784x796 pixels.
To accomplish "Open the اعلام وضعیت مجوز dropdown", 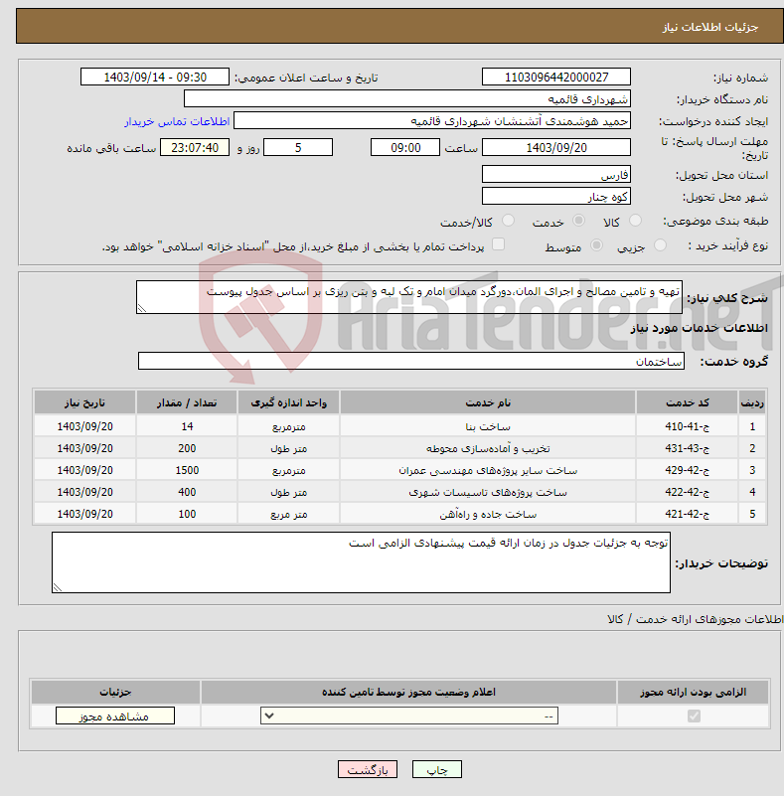I will point(409,716).
